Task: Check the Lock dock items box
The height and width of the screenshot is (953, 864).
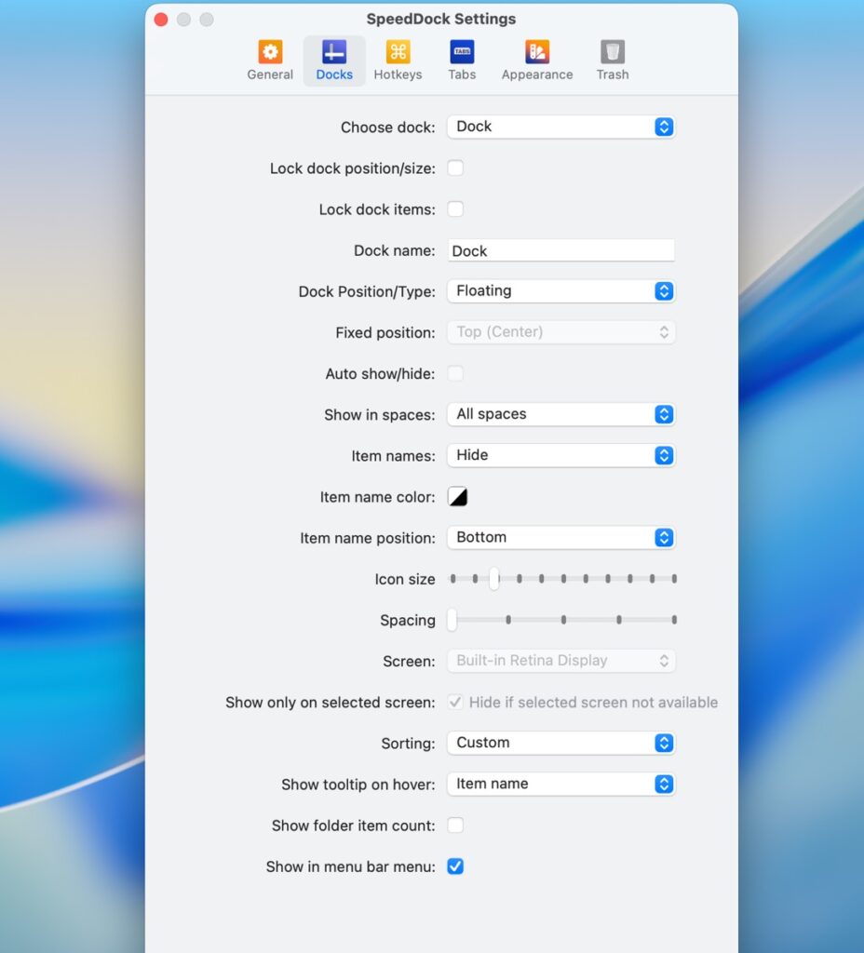Action: point(455,209)
